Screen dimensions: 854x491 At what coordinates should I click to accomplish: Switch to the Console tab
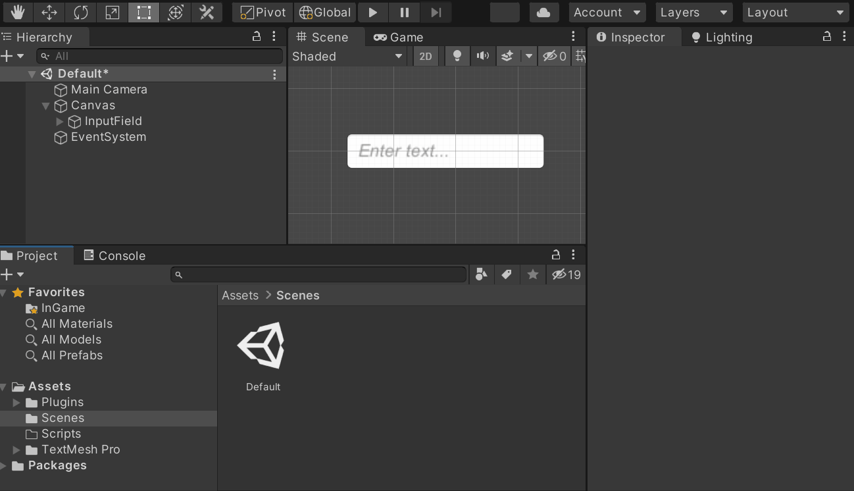[113, 256]
